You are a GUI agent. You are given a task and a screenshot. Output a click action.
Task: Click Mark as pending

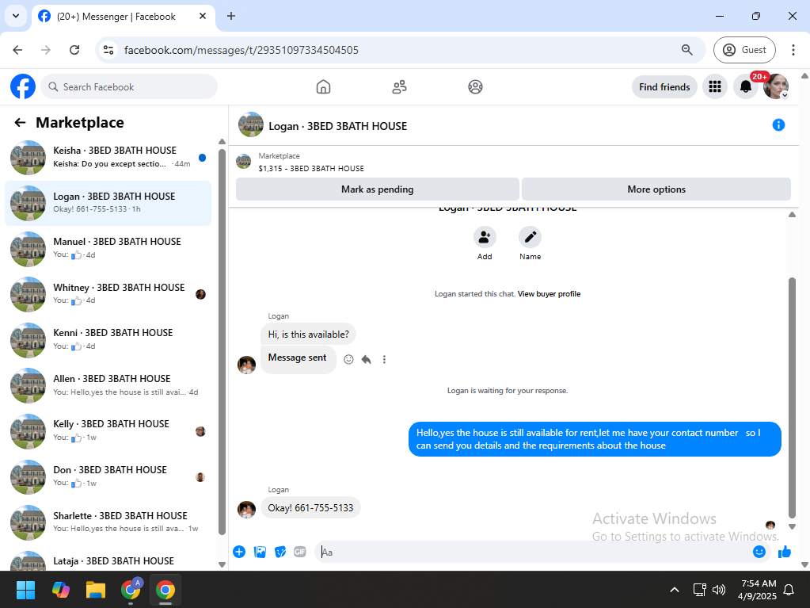click(377, 189)
